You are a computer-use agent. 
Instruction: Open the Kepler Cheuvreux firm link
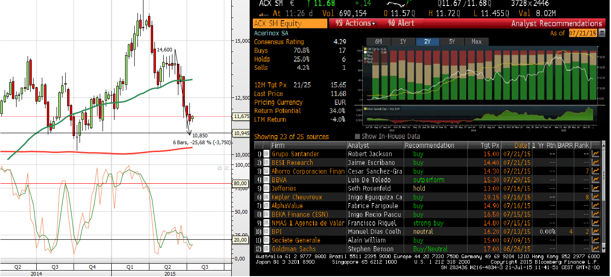[x=297, y=197]
